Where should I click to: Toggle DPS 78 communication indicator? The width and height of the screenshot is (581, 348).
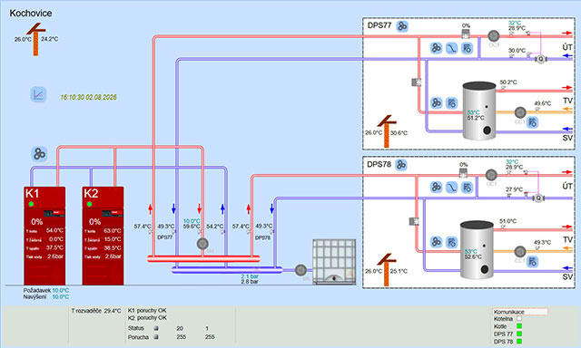click(x=519, y=342)
